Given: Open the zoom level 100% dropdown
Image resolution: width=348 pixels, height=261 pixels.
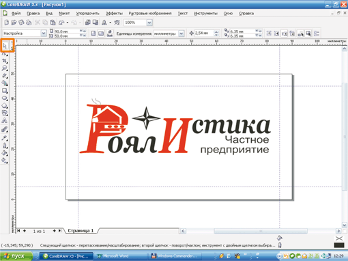Looking at the screenshot, I should [149, 23].
